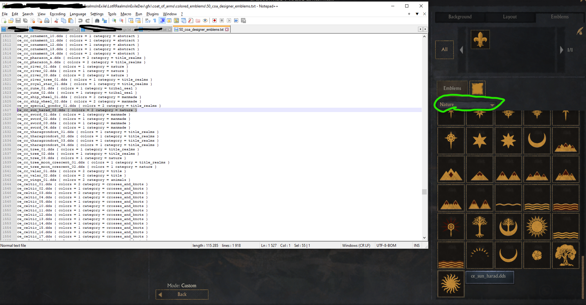Click the Zoom In magnifier icon
Screen dimensions: 586x305
(114, 21)
